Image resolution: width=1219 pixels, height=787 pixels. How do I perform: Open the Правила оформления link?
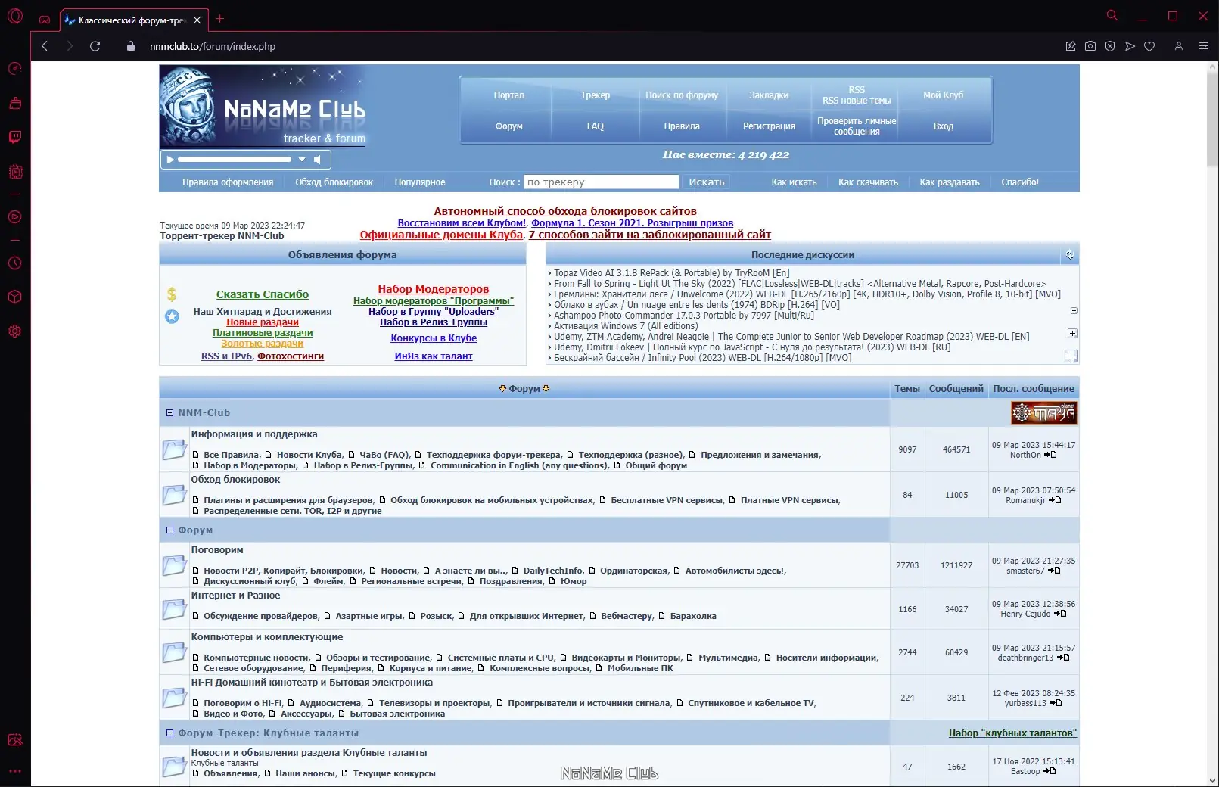pyautogui.click(x=228, y=182)
